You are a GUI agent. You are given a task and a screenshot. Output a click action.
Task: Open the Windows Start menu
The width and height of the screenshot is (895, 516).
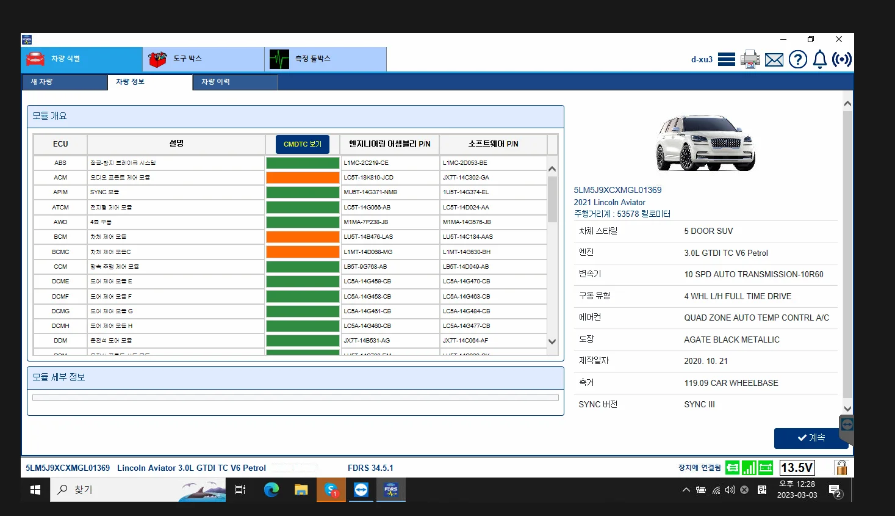(x=35, y=490)
